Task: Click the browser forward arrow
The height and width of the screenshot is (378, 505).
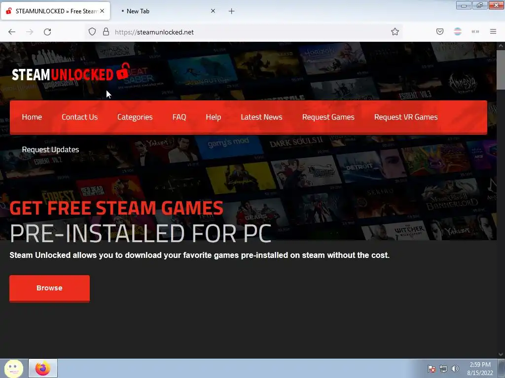Action: (x=30, y=32)
